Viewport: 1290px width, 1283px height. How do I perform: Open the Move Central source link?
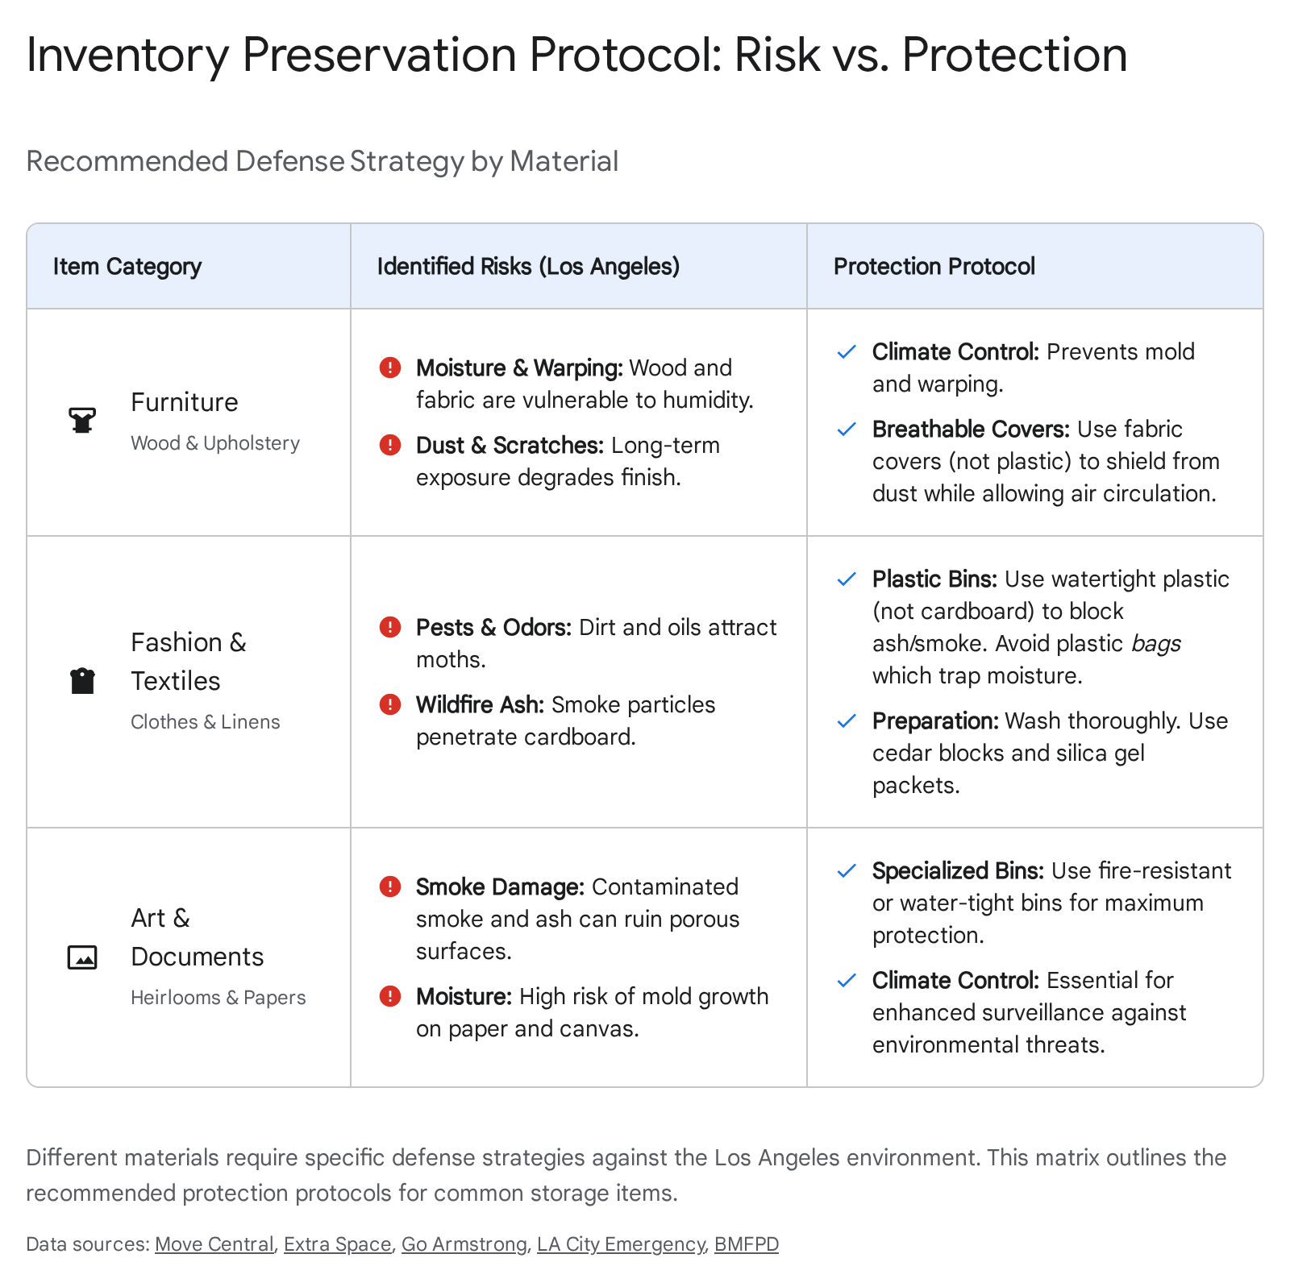tap(214, 1244)
